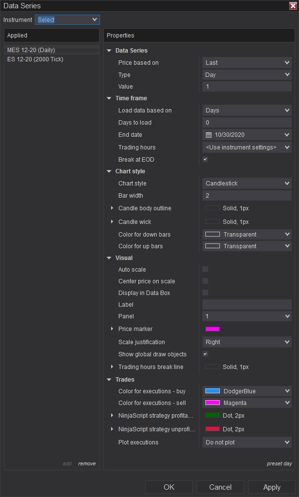The width and height of the screenshot is (299, 497).
Task: Select ES 12-20 (2000 Tick) series
Action: 35,59
